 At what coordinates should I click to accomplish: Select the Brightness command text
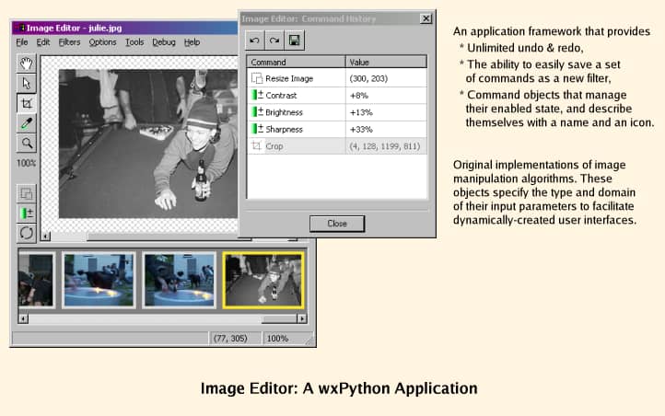pos(285,112)
